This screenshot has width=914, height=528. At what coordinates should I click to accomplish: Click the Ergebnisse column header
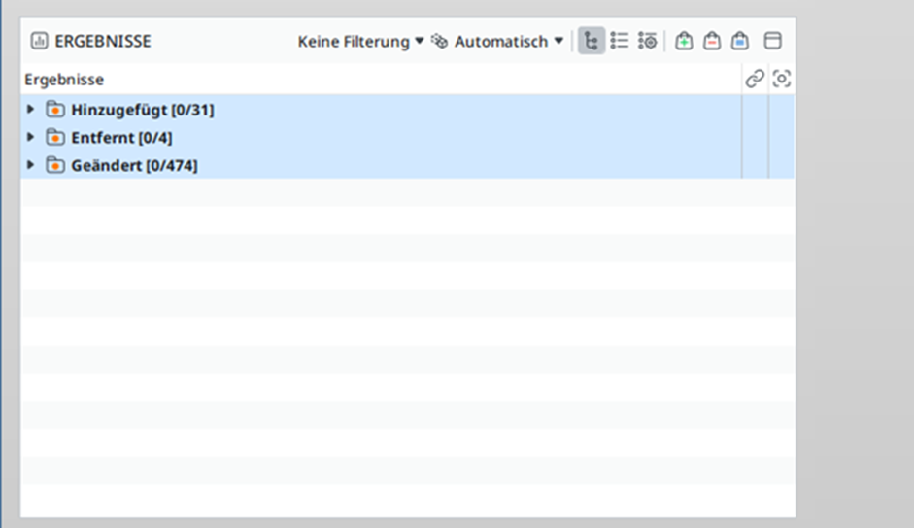(x=382, y=80)
